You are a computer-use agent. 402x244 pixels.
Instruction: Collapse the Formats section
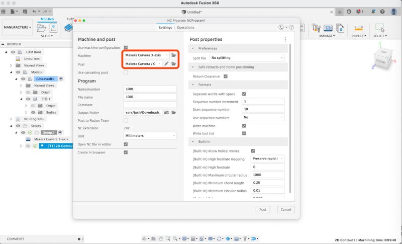click(193, 85)
